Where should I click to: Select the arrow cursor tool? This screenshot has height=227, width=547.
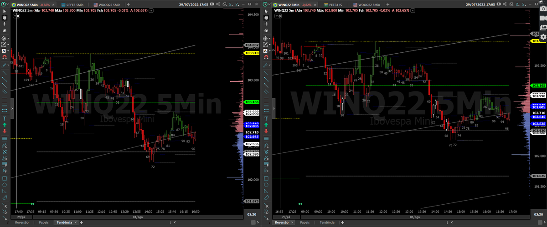5,11
